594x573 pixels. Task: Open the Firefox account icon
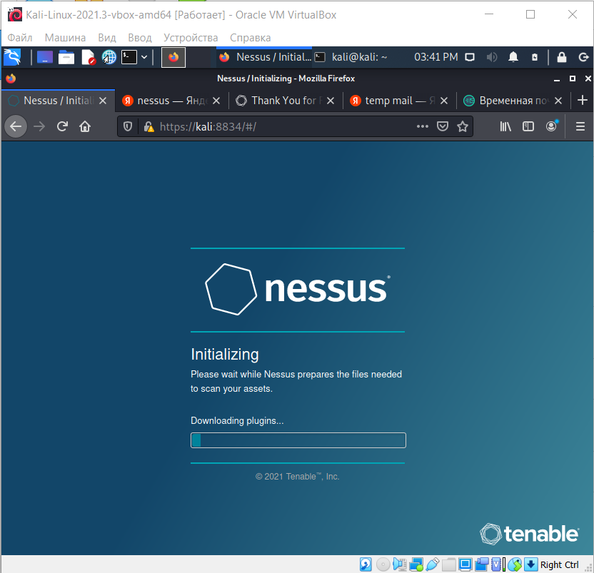(552, 126)
